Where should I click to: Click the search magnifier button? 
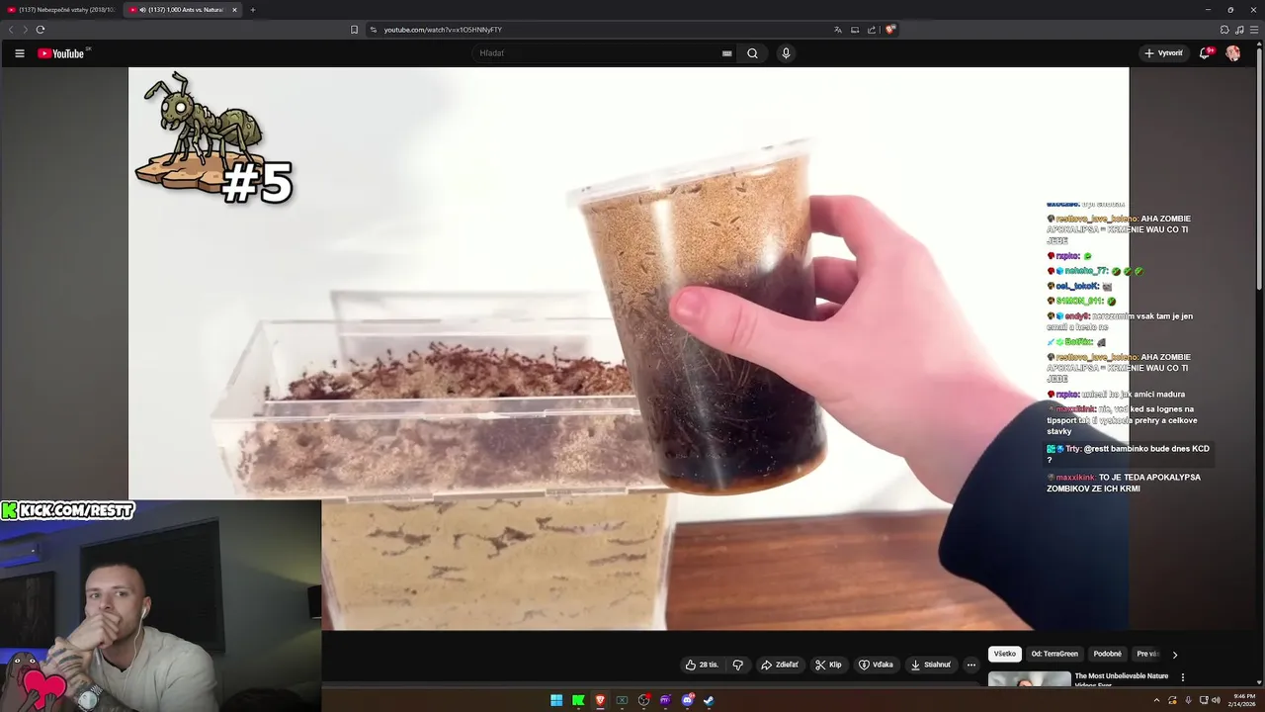(x=752, y=53)
